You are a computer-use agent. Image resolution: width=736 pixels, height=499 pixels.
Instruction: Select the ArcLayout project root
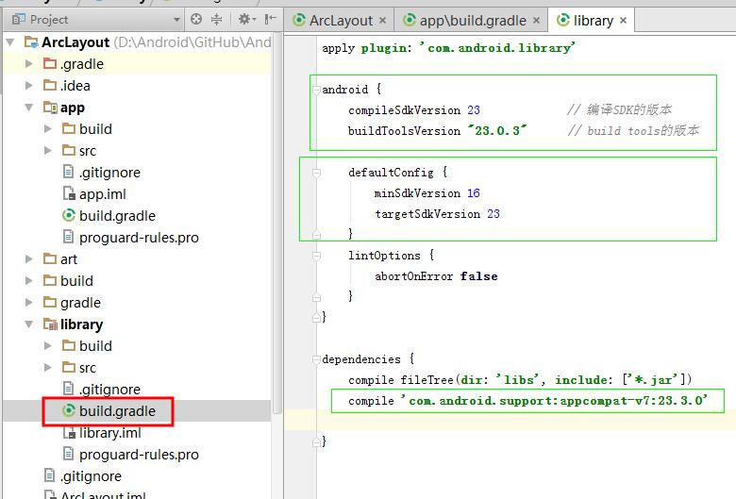[x=137, y=42]
